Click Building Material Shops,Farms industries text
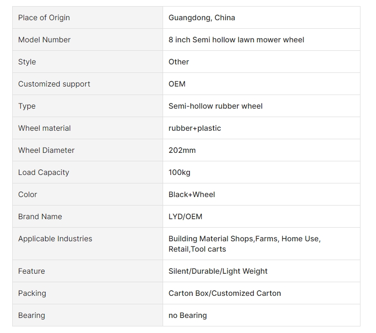The width and height of the screenshot is (376, 333). tap(223, 239)
